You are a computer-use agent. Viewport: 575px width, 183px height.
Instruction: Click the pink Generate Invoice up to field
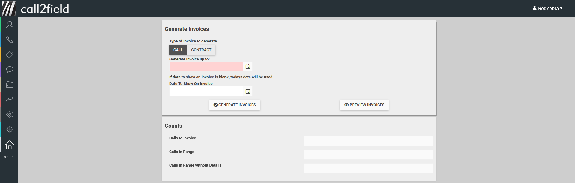point(206,67)
